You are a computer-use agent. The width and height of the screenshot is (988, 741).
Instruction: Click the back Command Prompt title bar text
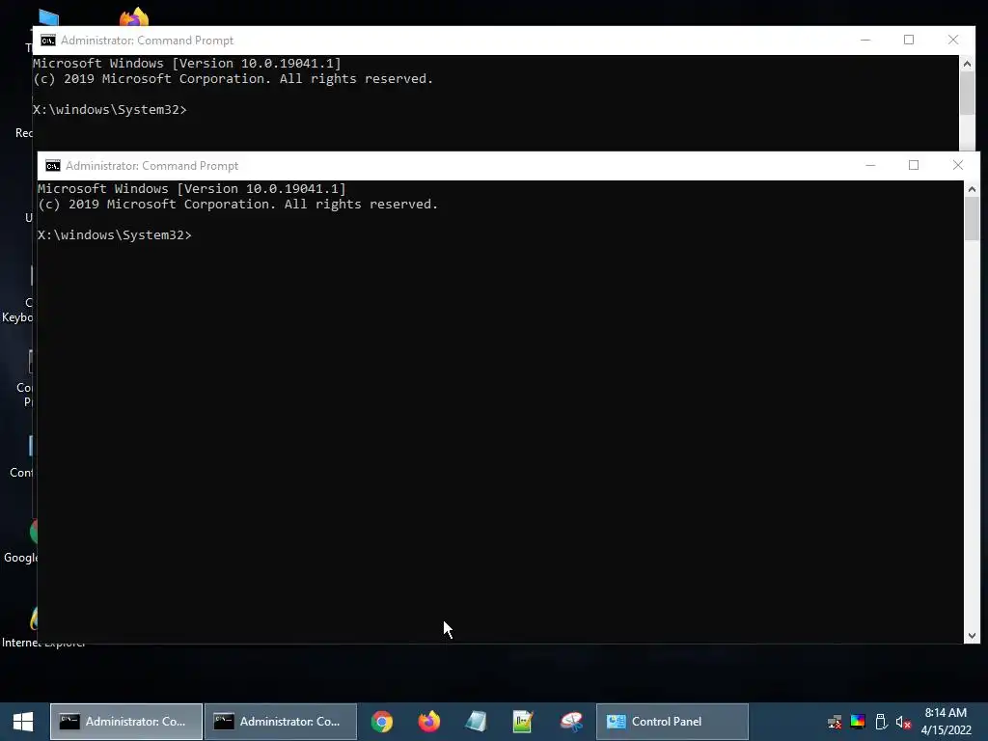click(x=147, y=41)
